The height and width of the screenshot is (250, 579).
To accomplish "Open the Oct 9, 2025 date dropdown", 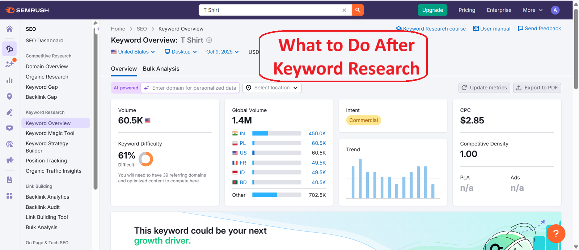I will [x=223, y=52].
